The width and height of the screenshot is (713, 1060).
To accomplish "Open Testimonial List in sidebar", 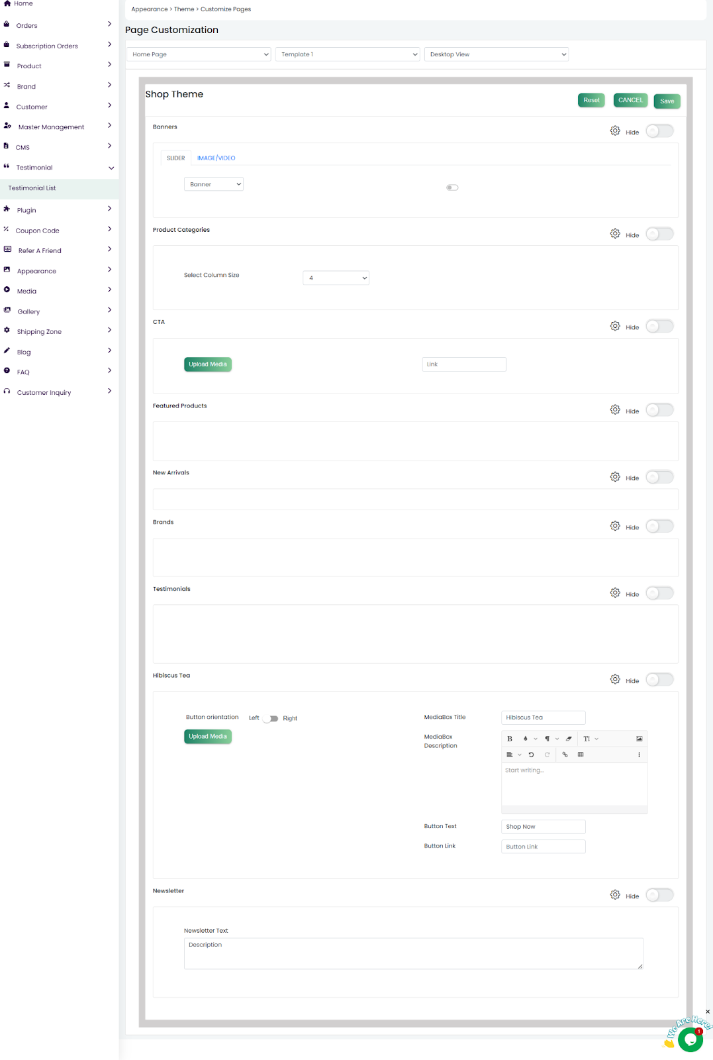I will pos(32,188).
